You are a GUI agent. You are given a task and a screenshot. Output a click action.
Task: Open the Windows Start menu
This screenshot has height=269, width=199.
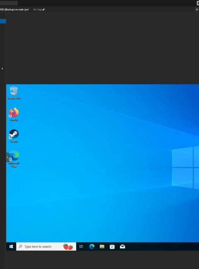(11, 247)
